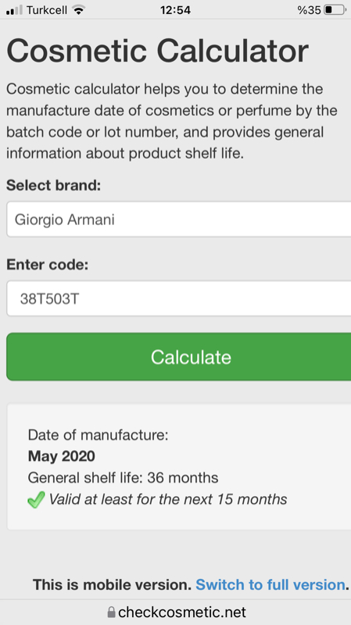Tap the green checkmark validity icon
351x625 pixels.
click(x=36, y=499)
